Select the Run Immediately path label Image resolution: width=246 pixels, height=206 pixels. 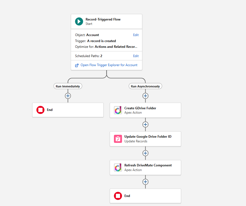tap(68, 86)
